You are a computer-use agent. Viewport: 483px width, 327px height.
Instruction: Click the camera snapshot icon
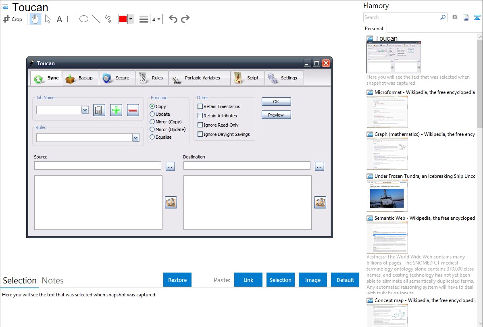pos(455,17)
